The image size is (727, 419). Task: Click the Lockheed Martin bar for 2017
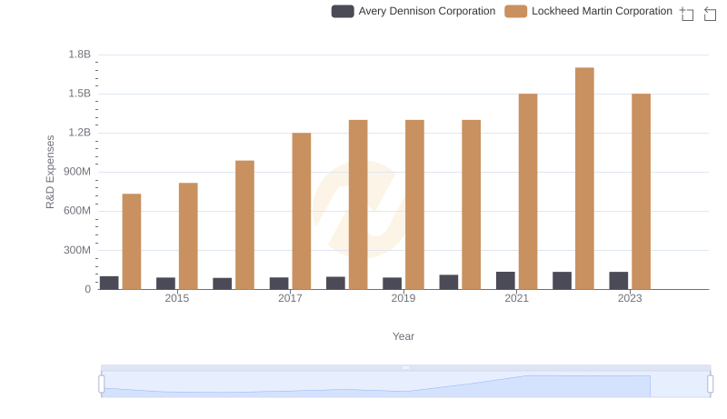tap(302, 211)
